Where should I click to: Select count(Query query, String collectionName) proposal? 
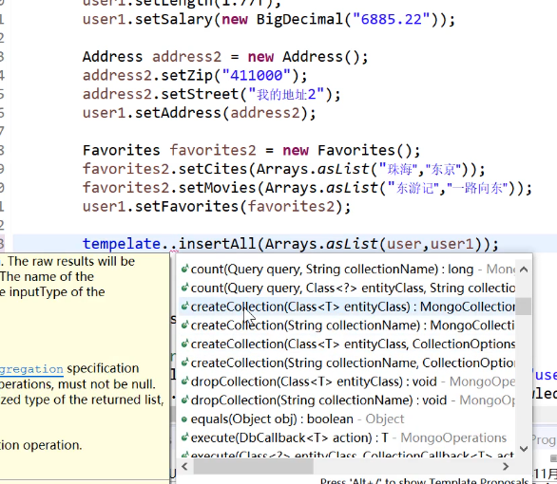click(348, 270)
